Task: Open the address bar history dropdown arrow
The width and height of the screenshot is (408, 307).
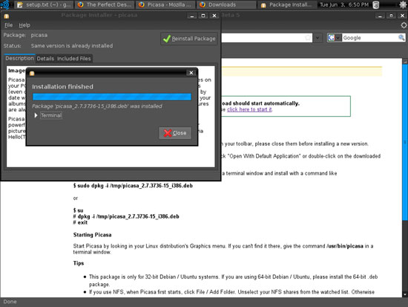Action: 317,38
